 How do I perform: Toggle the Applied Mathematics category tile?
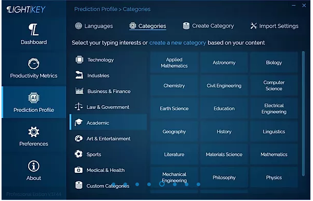pyautogui.click(x=174, y=63)
